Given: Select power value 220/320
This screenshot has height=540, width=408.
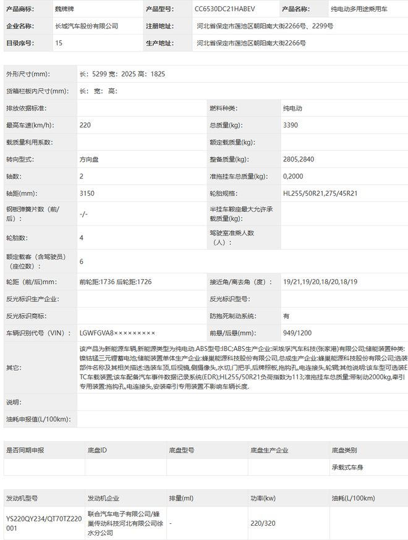Looking at the screenshot, I should click(x=263, y=523).
